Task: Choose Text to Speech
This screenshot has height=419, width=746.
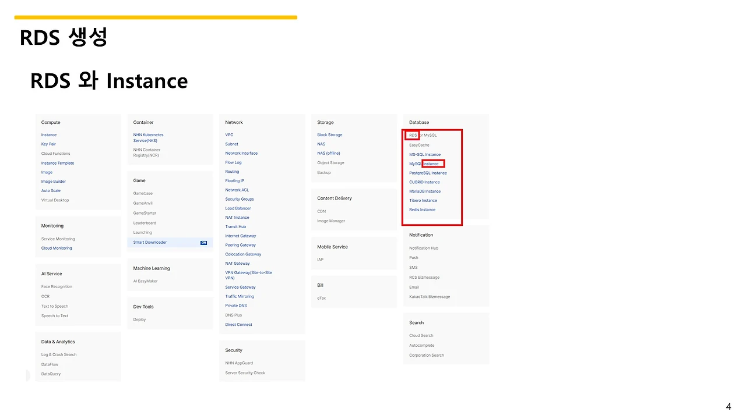Action: click(x=55, y=306)
